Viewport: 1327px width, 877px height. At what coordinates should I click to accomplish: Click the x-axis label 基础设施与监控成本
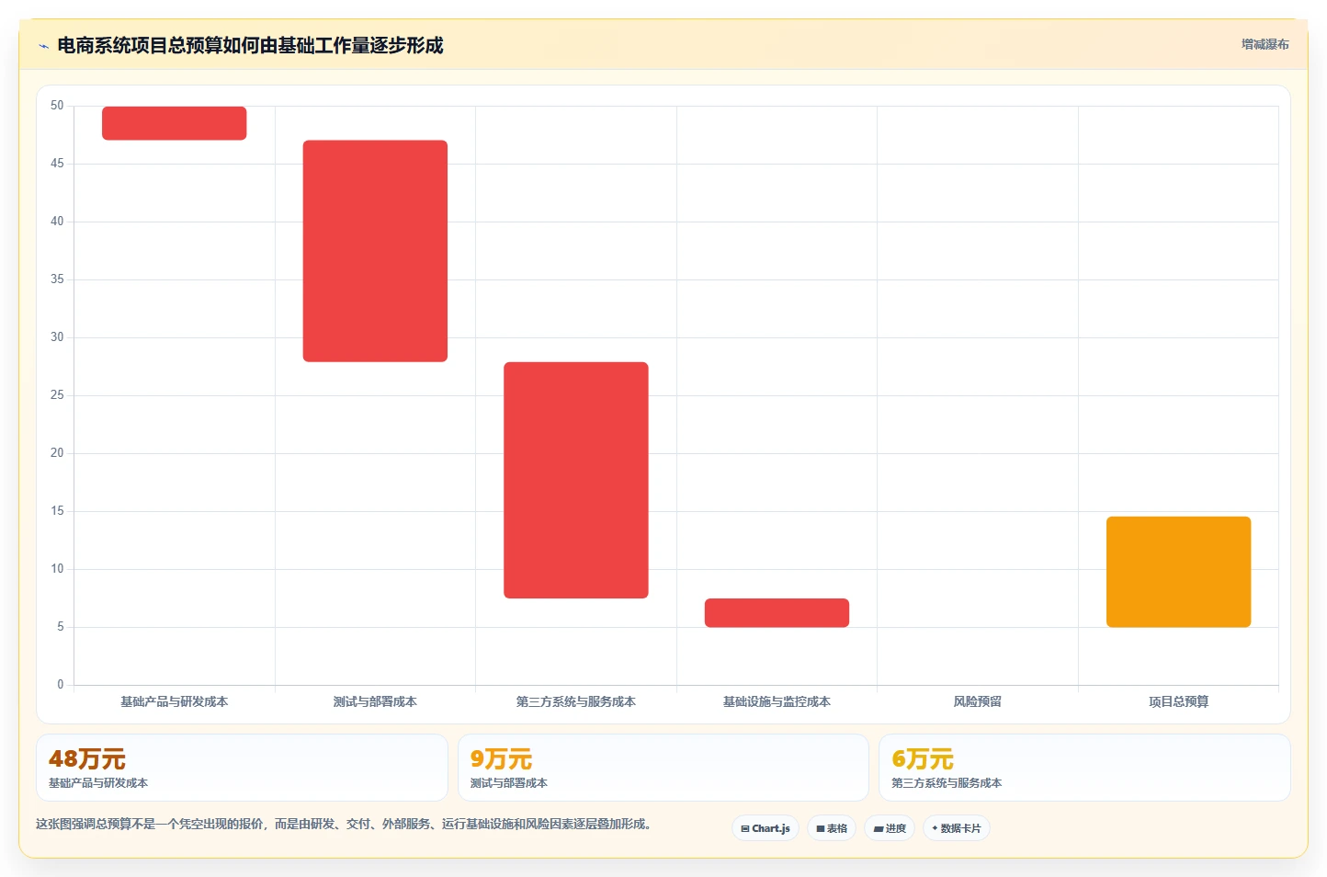tap(777, 701)
